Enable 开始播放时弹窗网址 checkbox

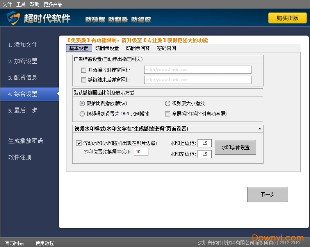click(x=84, y=70)
